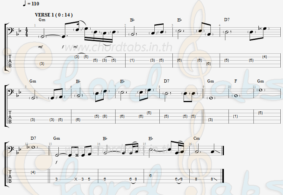The image size is (283, 195).
Task: Select the final barline after measure 16
Action: pos(223,150)
